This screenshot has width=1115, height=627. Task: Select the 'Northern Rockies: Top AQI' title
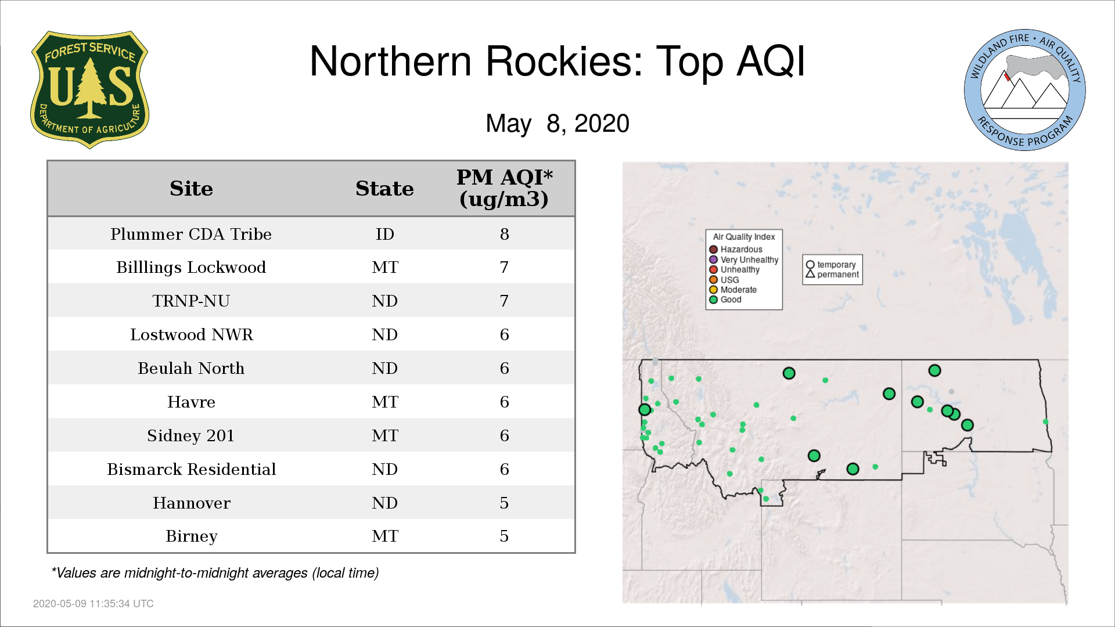(557, 62)
